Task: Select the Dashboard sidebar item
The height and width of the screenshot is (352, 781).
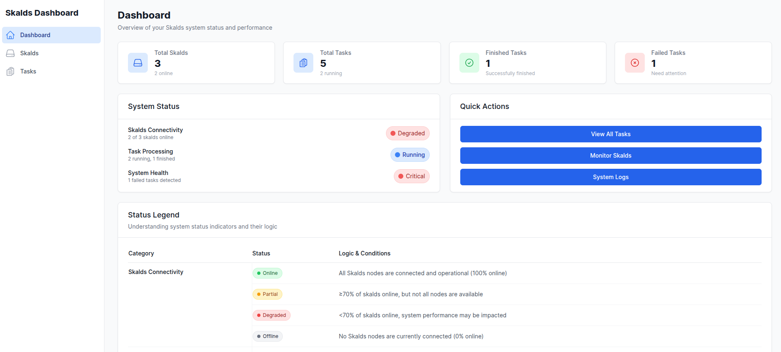Action: tap(51, 35)
